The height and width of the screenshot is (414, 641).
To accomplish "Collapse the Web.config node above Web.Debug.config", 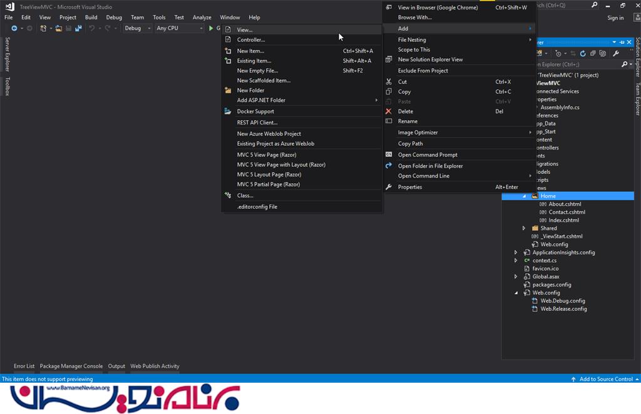I will pyautogui.click(x=516, y=293).
